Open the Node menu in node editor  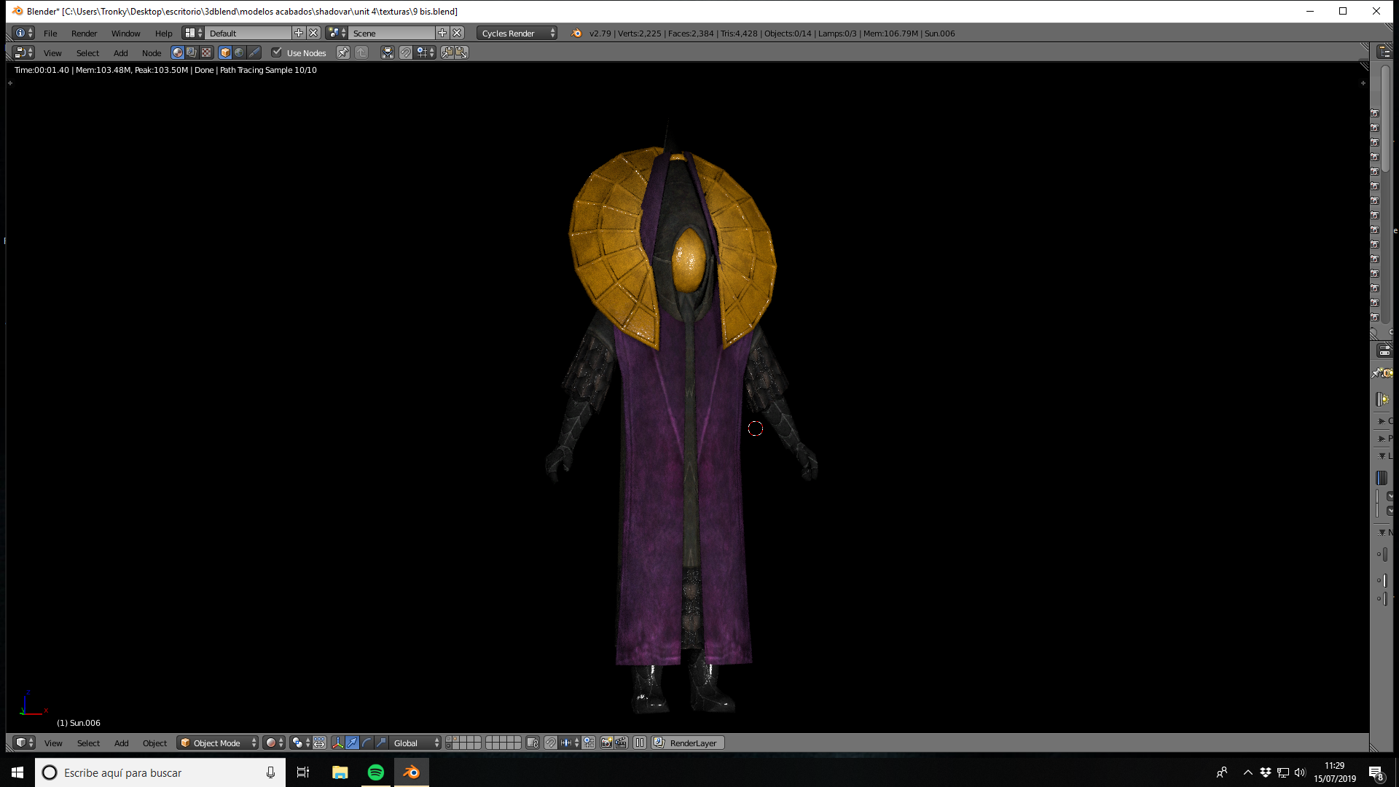pyautogui.click(x=152, y=52)
